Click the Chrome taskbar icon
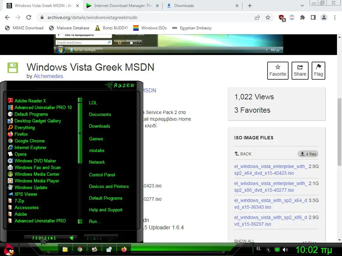The height and width of the screenshot is (256, 342). point(80,249)
